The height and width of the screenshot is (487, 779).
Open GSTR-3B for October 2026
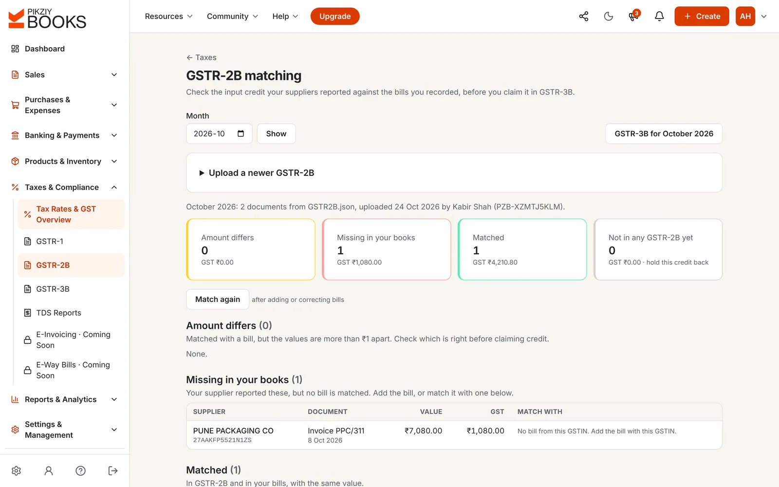(x=664, y=133)
